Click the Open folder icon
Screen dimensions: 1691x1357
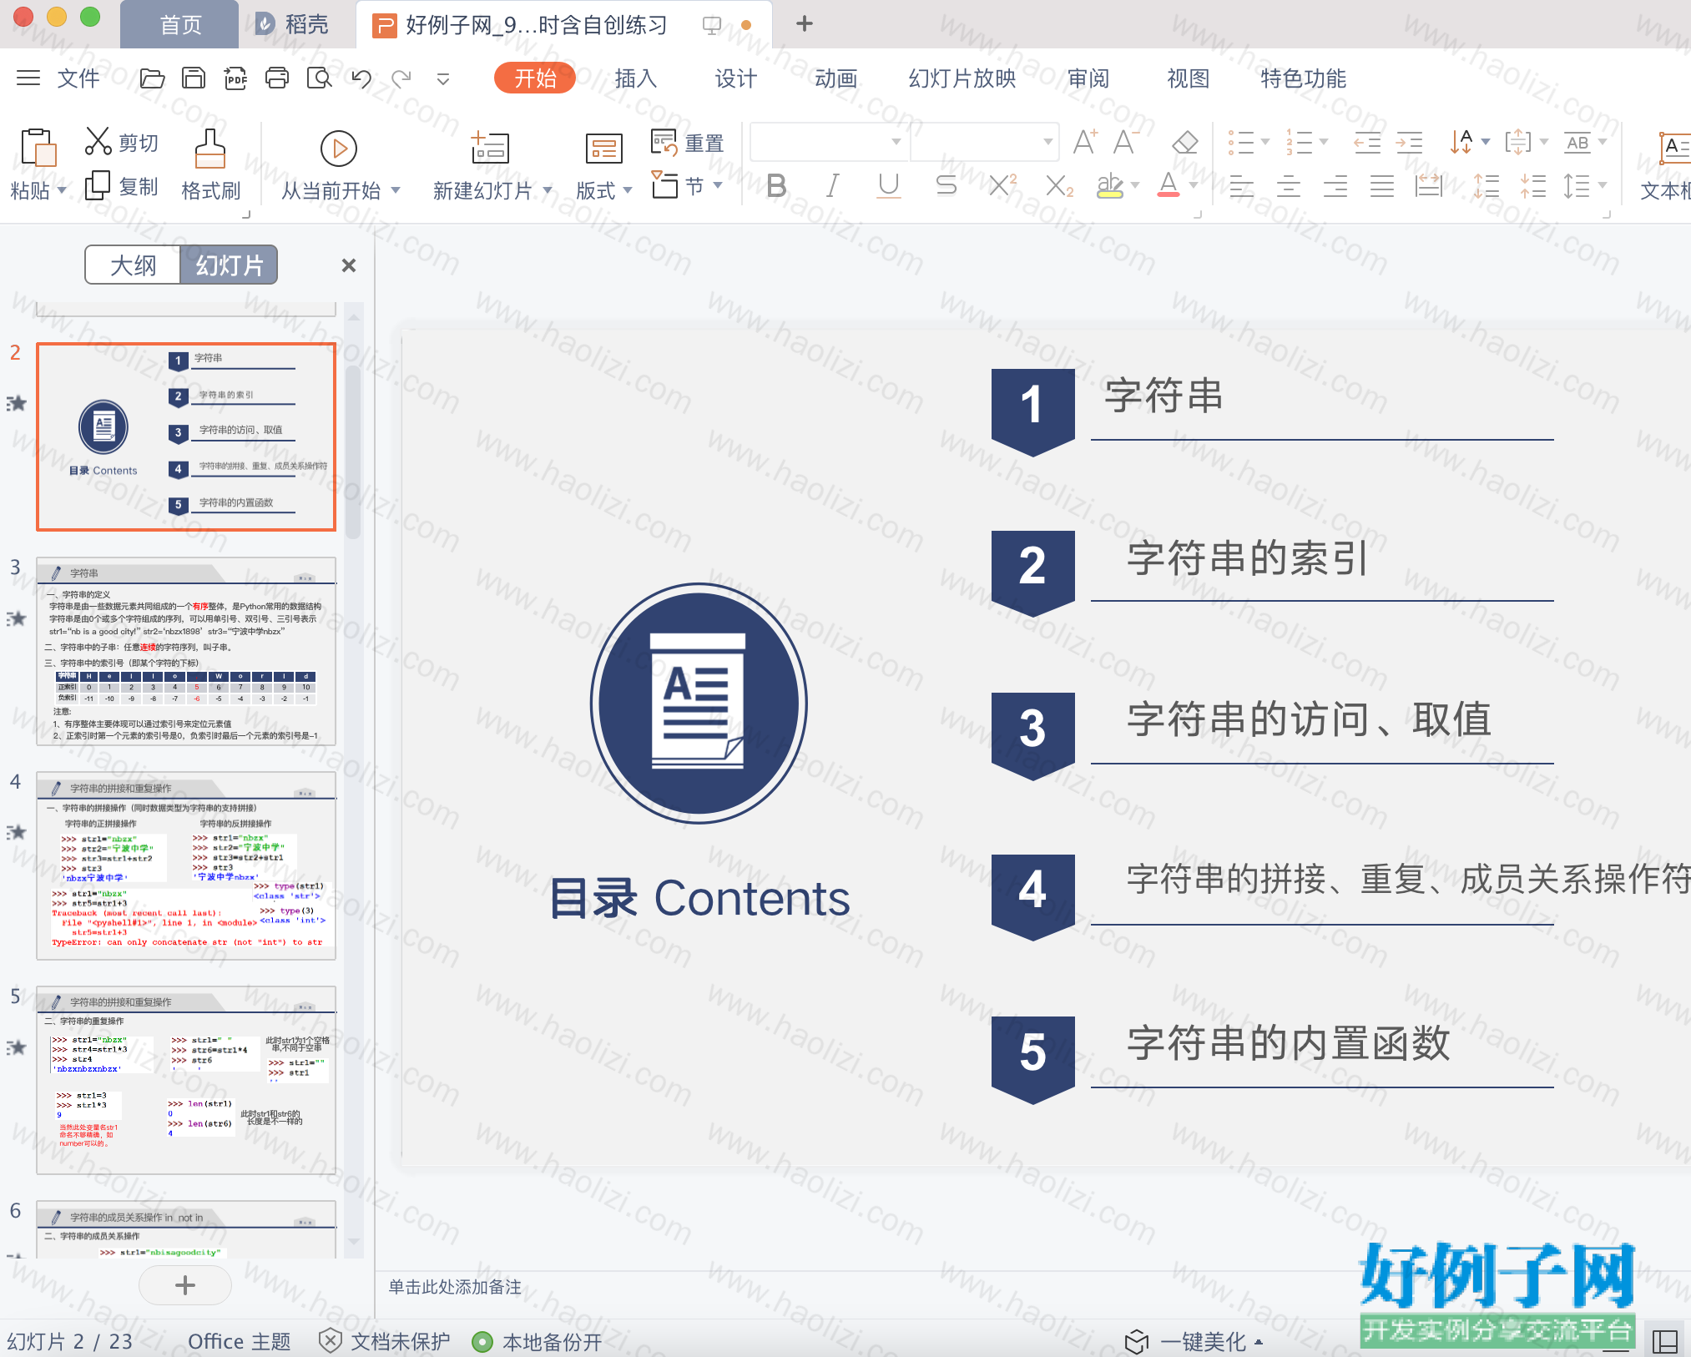click(152, 78)
